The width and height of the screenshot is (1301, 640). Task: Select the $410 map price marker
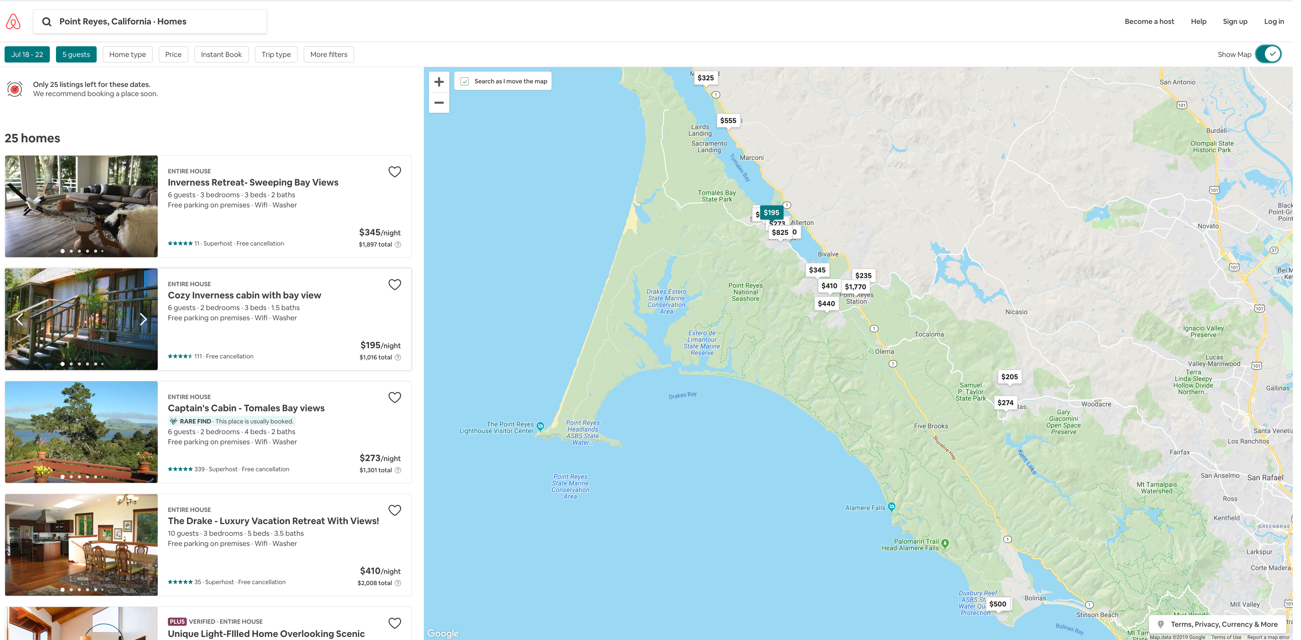pos(829,286)
